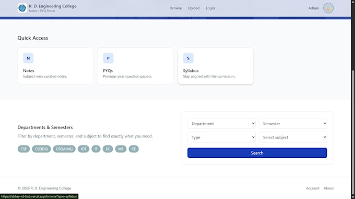This screenshot has width=355, height=199.
Task: Open the About footer link
Action: (x=328, y=188)
